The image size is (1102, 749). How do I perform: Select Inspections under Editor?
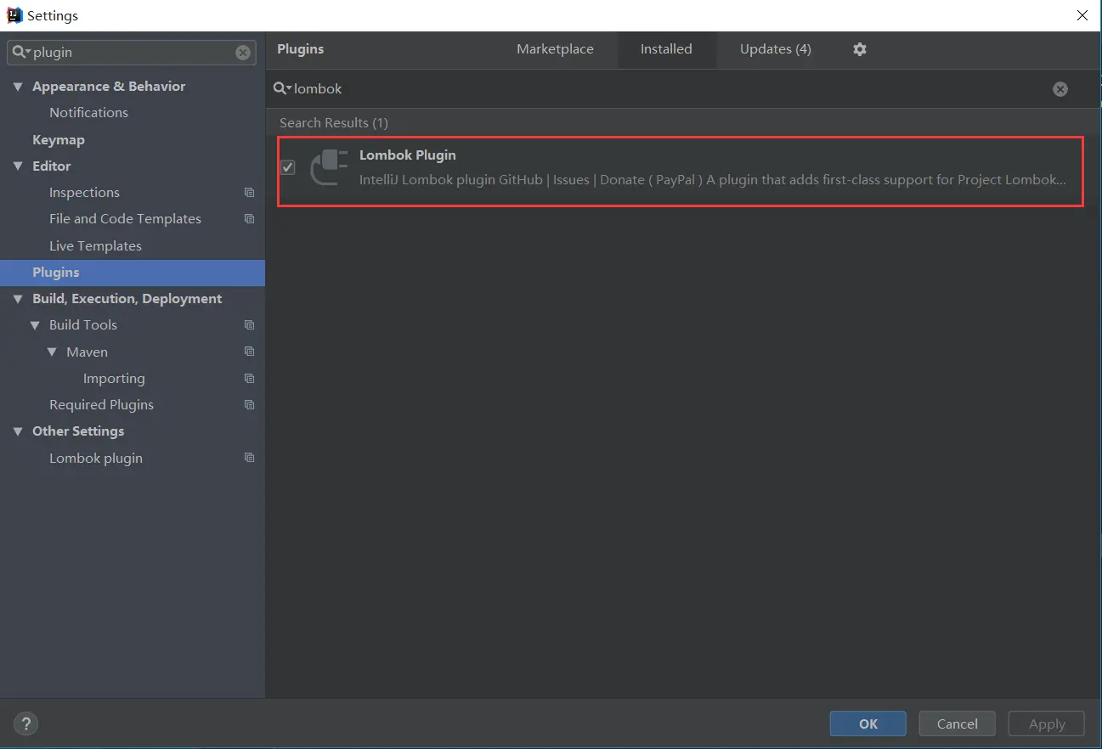point(84,193)
